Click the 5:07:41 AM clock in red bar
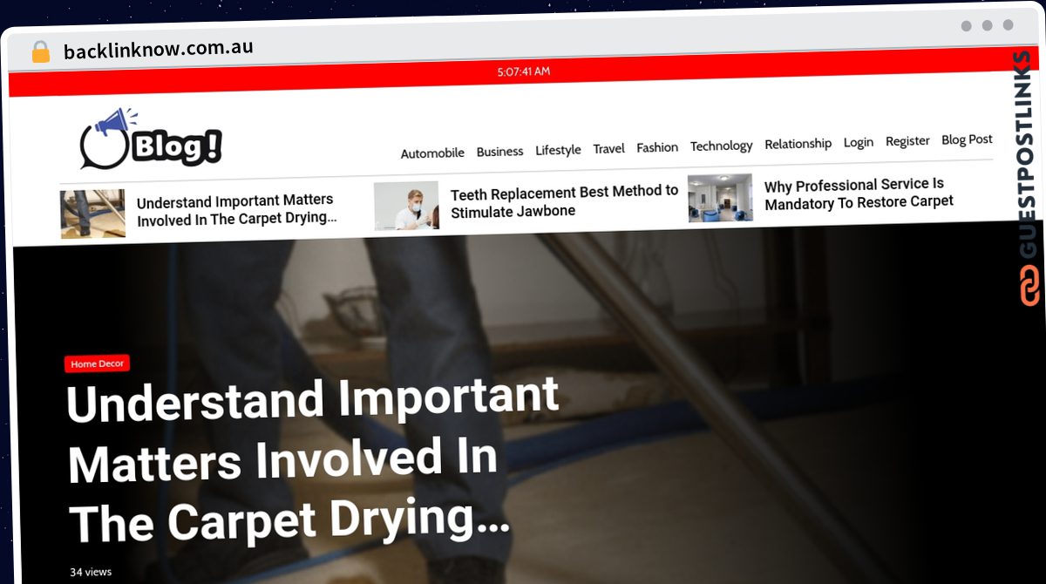Image resolution: width=1046 pixels, height=584 pixels. [x=523, y=71]
